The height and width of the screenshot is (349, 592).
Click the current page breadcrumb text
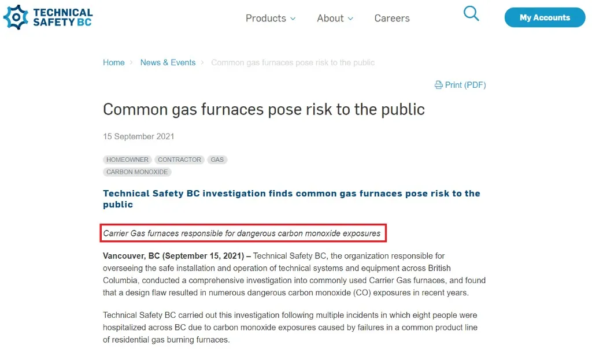click(x=293, y=62)
